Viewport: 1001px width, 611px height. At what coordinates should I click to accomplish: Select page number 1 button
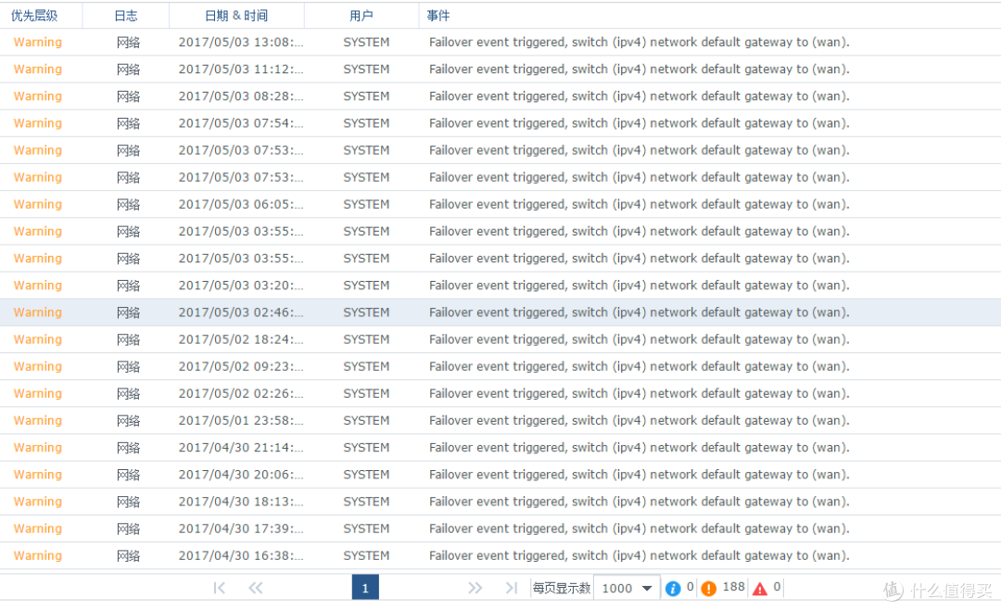tap(365, 588)
